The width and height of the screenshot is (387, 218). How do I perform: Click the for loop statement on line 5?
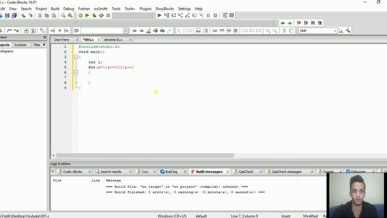(111, 67)
